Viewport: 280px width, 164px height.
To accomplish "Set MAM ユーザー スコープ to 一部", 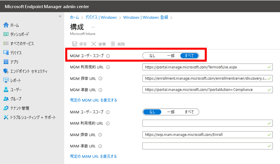I will pyautogui.click(x=171, y=112).
